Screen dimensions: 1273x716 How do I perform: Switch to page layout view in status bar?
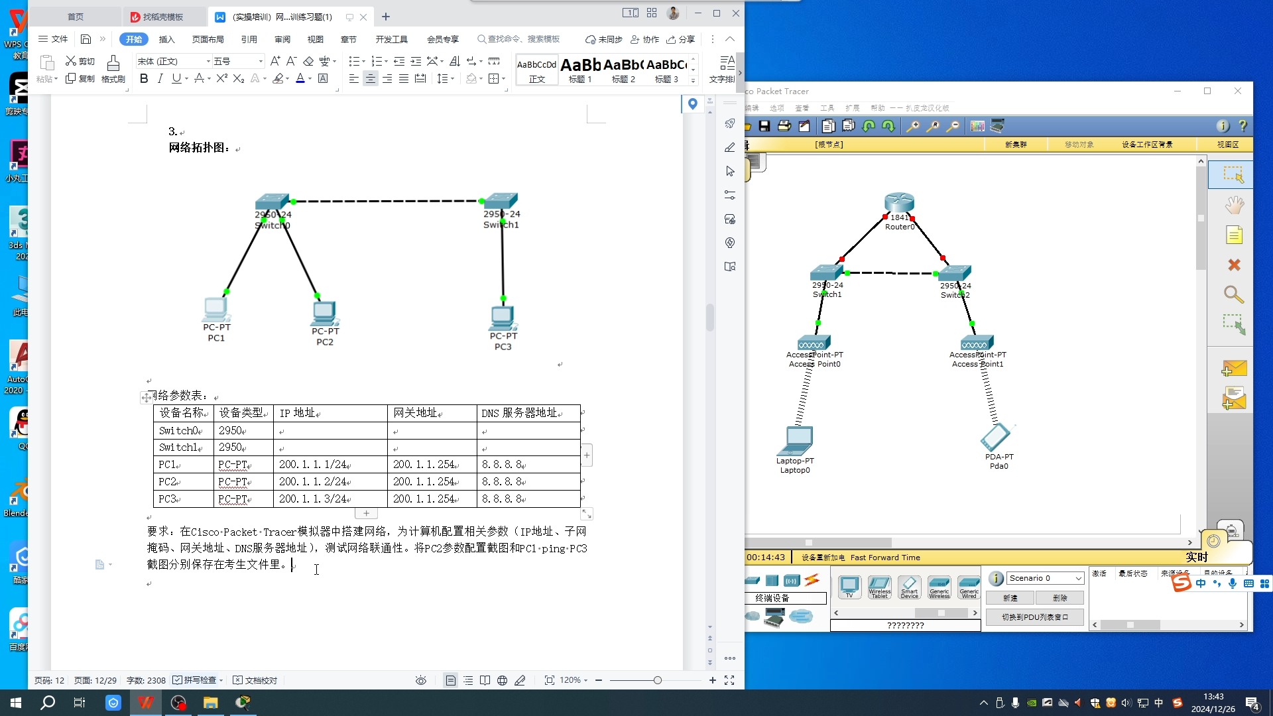(x=451, y=680)
